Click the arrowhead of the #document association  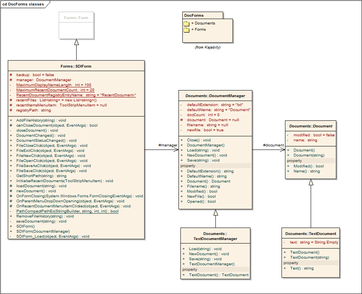pos(282,150)
